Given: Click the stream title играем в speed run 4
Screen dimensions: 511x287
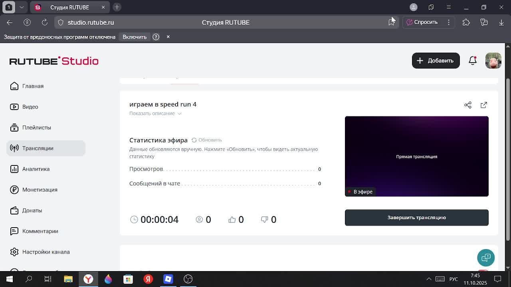Looking at the screenshot, I should coord(163,104).
